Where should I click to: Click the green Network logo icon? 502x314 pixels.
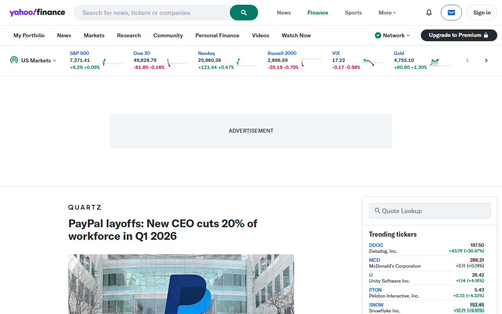coord(378,35)
